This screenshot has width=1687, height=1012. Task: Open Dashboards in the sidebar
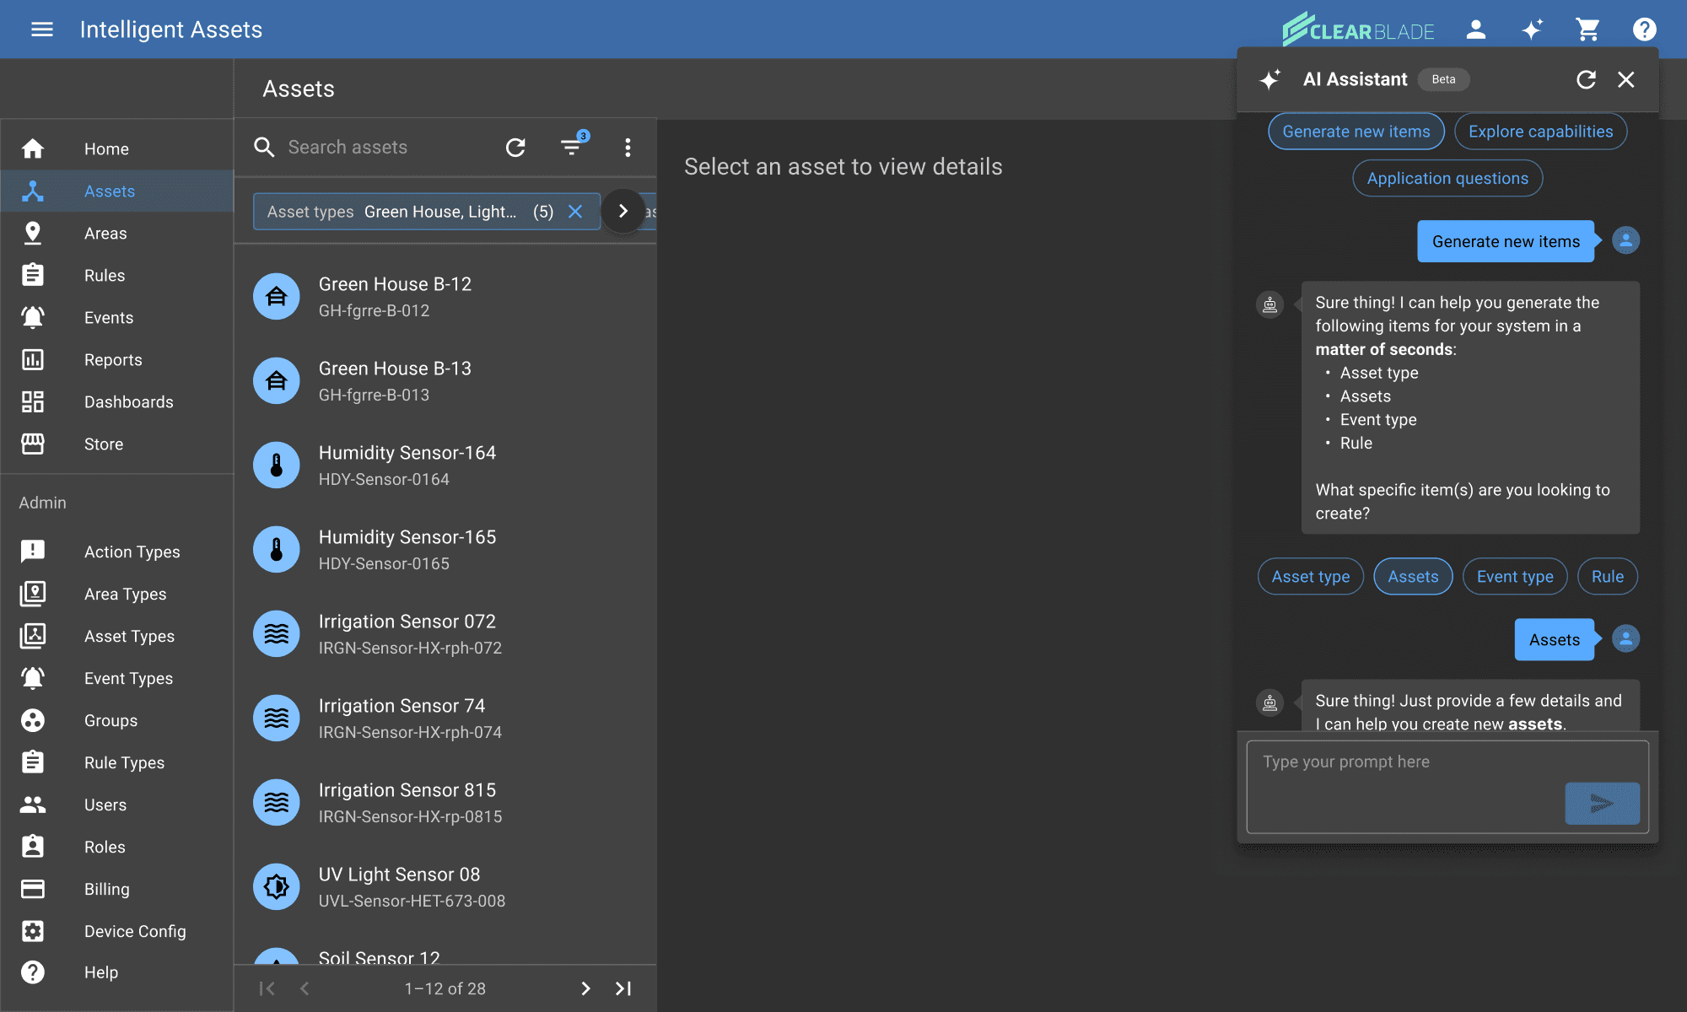point(128,402)
